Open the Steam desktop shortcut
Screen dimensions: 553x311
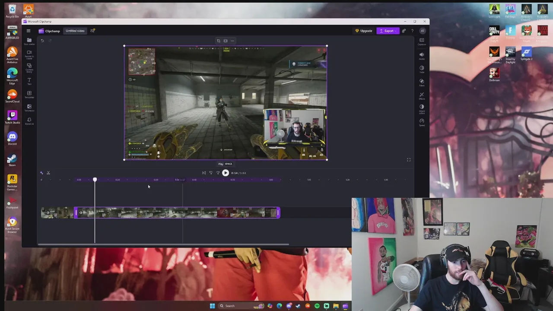(12, 160)
